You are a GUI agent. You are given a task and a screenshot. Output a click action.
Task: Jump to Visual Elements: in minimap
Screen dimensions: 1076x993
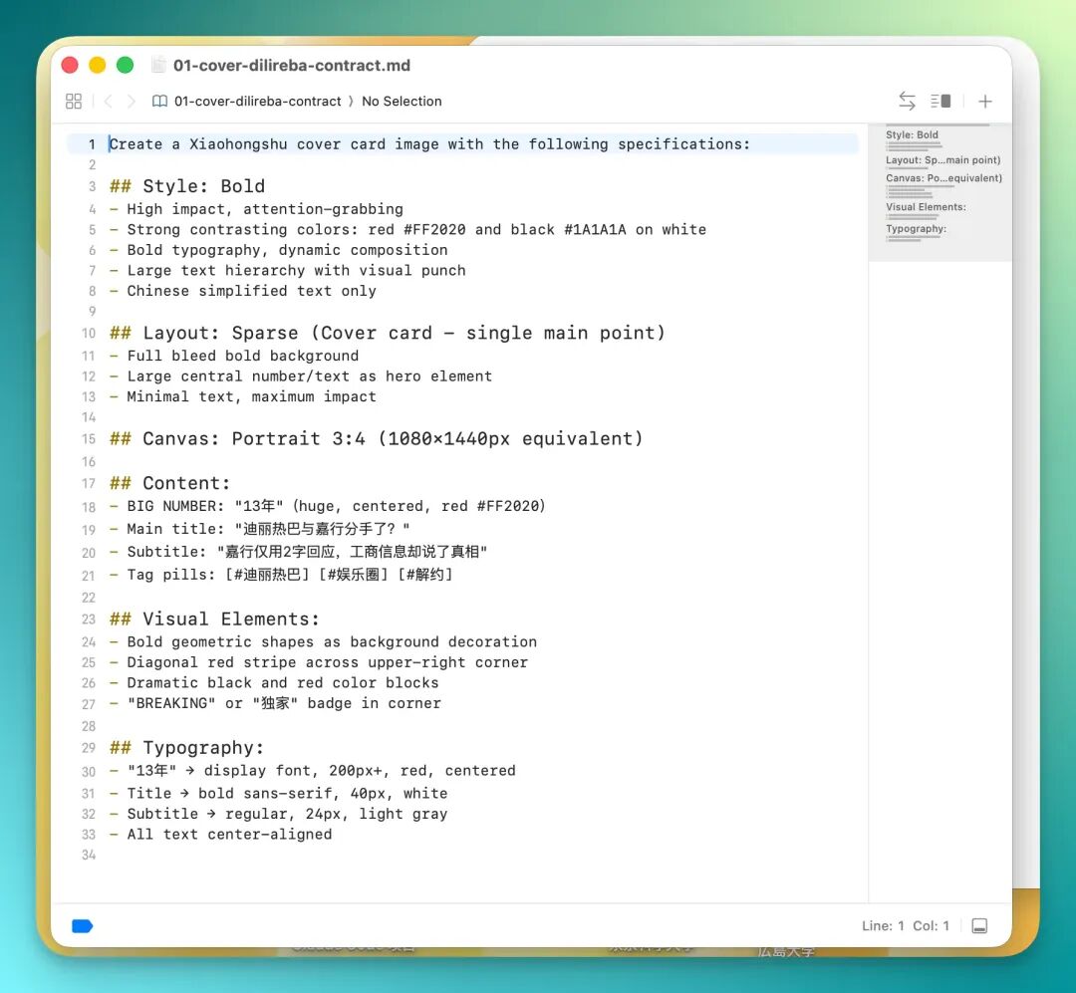pos(925,207)
